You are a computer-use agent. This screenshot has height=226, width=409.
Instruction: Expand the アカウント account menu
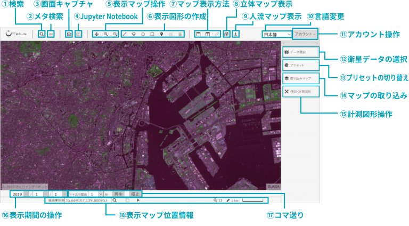305,34
